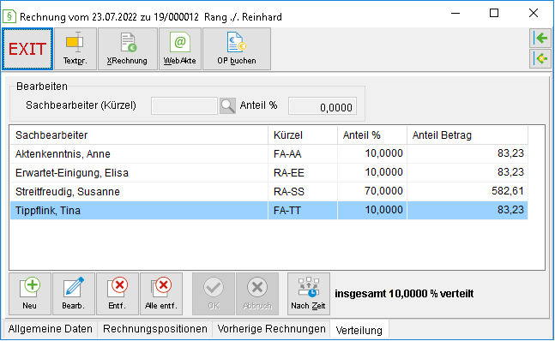Create an XRechnung document
This screenshot has width=555, height=341.
coord(128,49)
